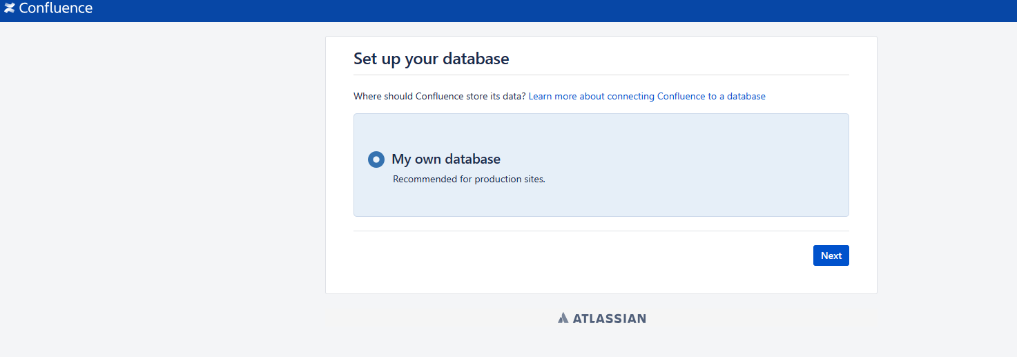Click the My own database label
The image size is (1017, 357).
click(446, 160)
